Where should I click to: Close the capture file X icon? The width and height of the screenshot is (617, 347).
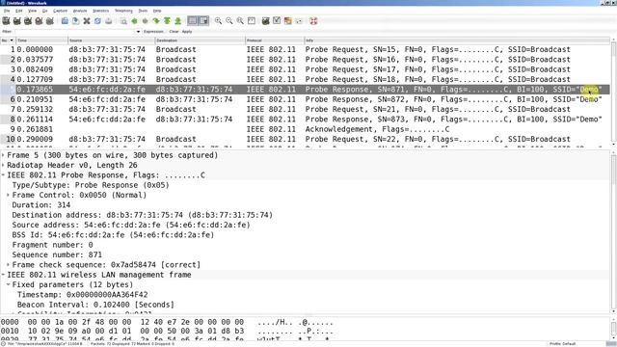pyautogui.click(x=87, y=21)
